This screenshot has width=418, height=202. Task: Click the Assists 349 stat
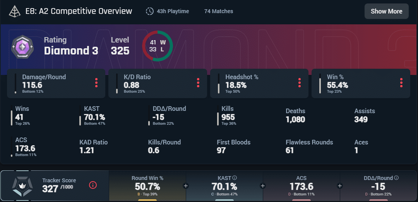tap(365, 115)
